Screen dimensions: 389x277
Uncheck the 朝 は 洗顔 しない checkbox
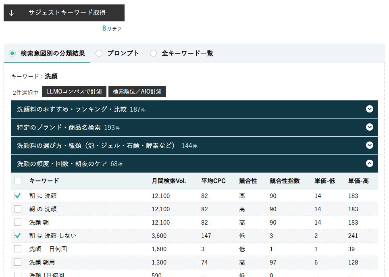18,235
